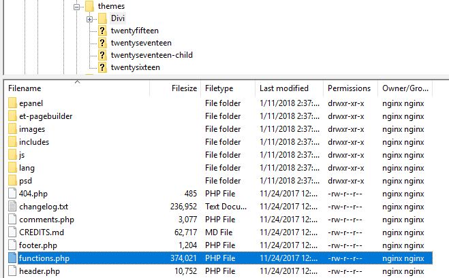Screen dimensions: 449x278
Task: Select the Divi folder icon in tree
Action: click(102, 18)
